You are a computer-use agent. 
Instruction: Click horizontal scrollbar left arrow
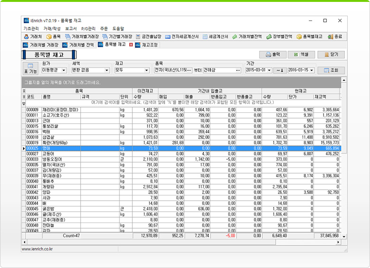[25, 242]
